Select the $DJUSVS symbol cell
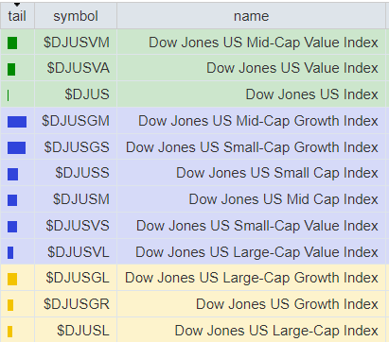This screenshot has width=389, height=342. (x=76, y=226)
